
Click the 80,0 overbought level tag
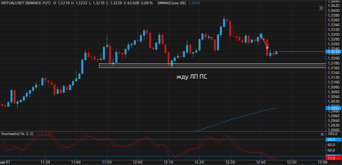click(333, 139)
